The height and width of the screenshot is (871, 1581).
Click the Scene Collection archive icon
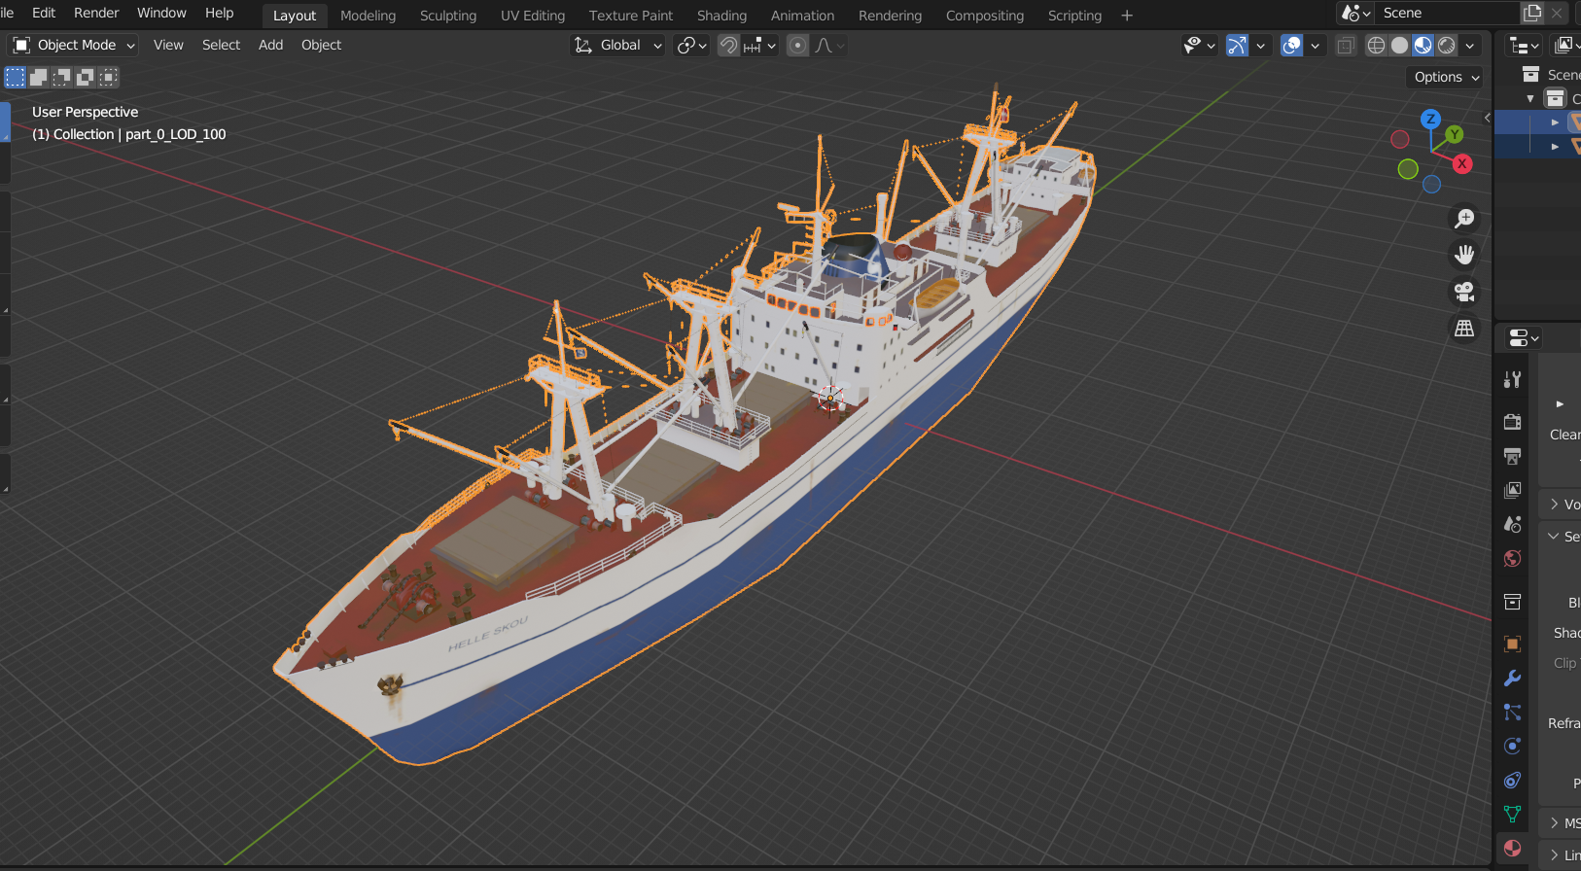[1530, 75]
